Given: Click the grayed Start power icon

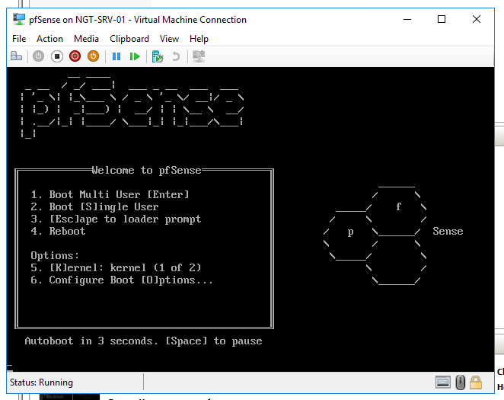Looking at the screenshot, I should (39, 56).
